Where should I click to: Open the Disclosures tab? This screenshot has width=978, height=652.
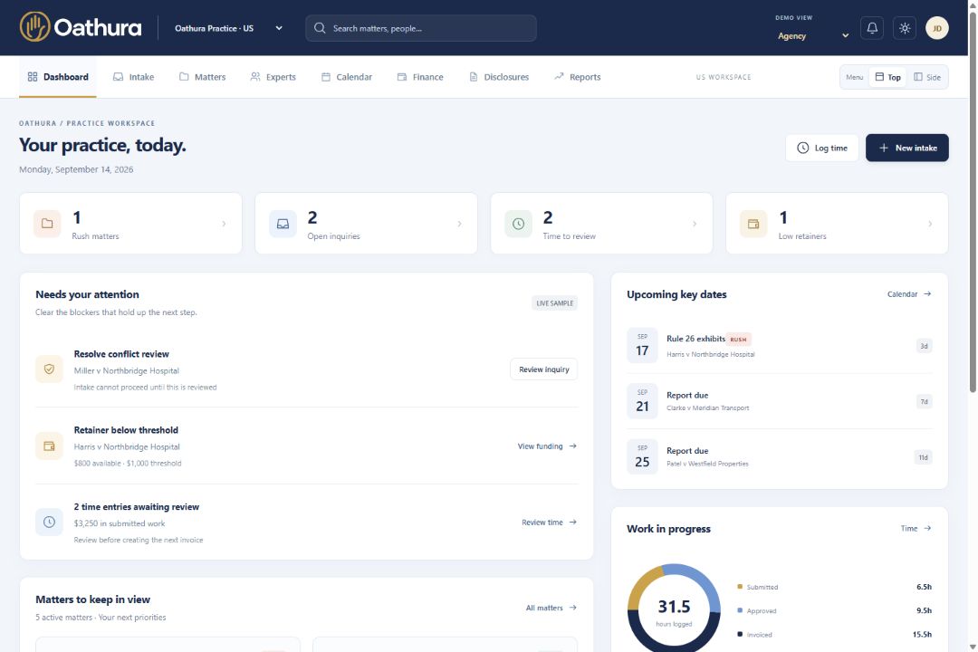[499, 77]
